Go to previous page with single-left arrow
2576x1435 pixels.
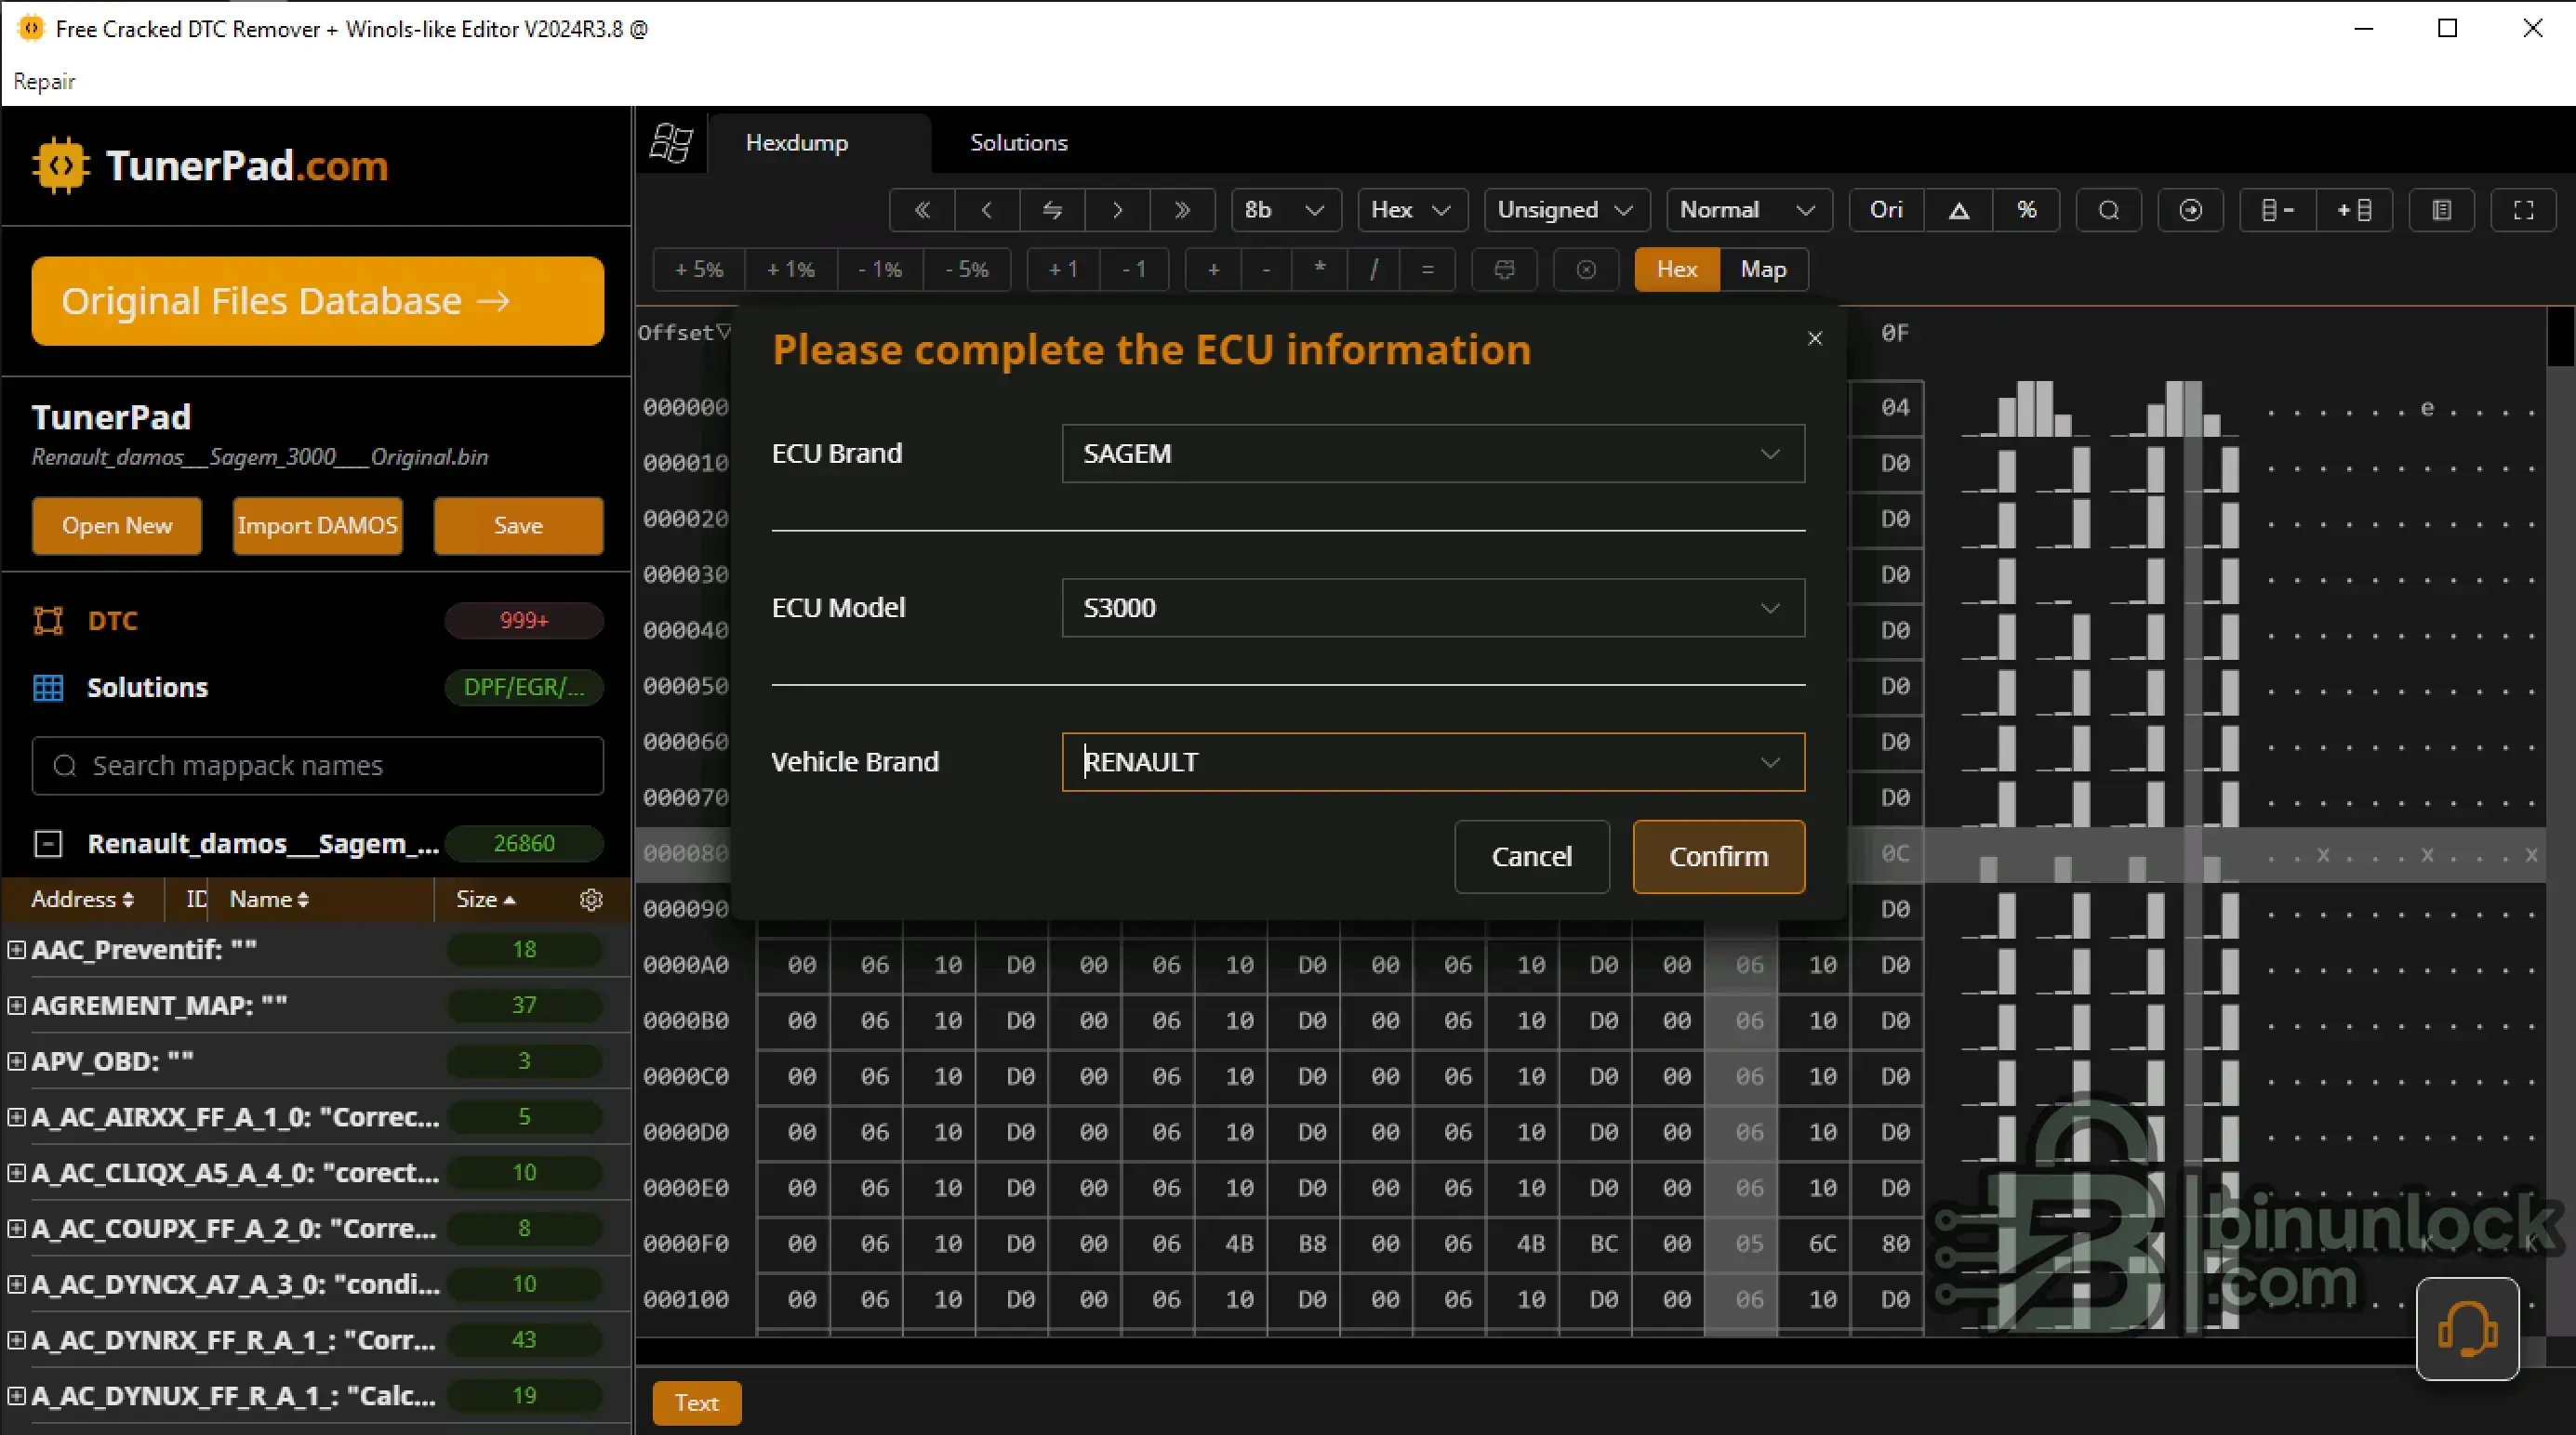tap(987, 210)
